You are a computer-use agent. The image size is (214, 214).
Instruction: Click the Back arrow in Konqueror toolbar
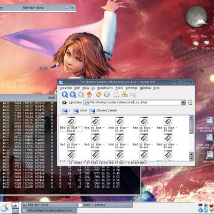(73, 95)
